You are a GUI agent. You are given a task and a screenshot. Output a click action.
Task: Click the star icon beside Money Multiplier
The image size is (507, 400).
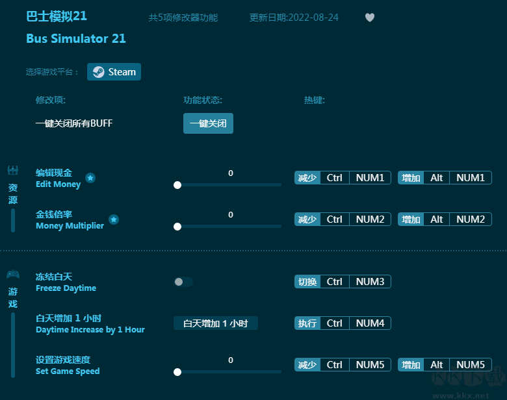pyautogui.click(x=114, y=219)
